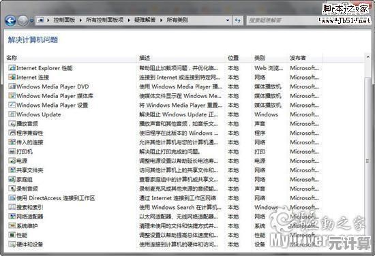Click category '程序' in 程序兼容性 row

260,133
